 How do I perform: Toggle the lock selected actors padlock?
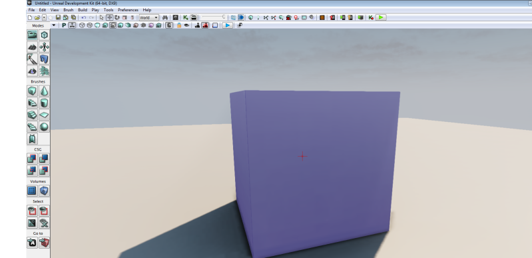[x=179, y=25]
